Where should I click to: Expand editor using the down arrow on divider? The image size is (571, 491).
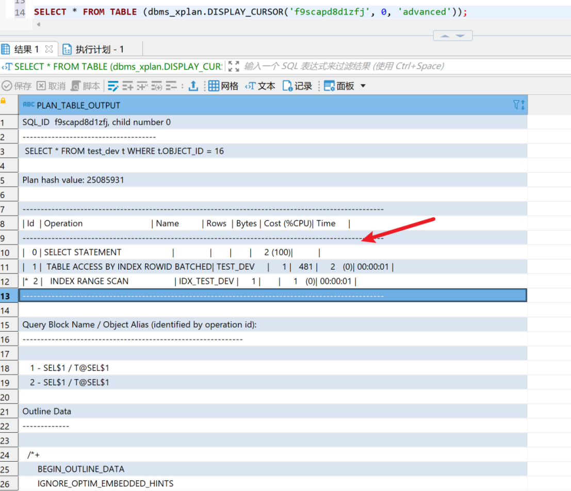[461, 36]
